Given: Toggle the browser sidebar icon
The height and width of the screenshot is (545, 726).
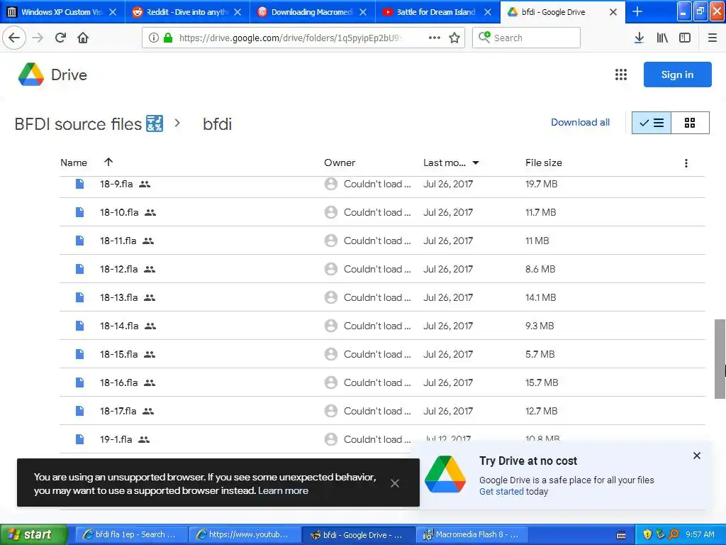Looking at the screenshot, I should coord(685,38).
